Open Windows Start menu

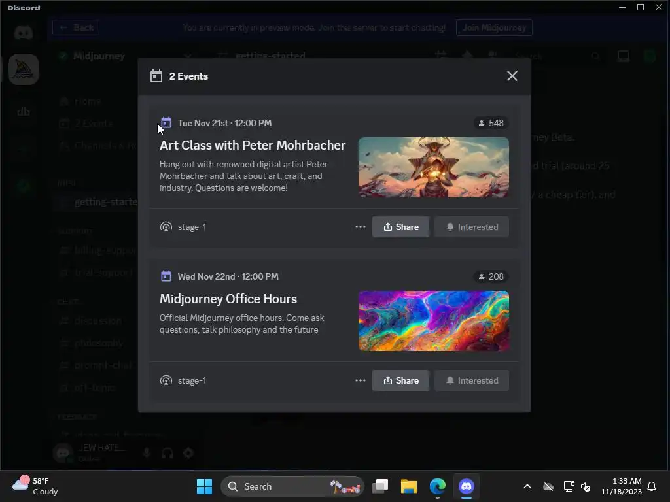coord(204,486)
